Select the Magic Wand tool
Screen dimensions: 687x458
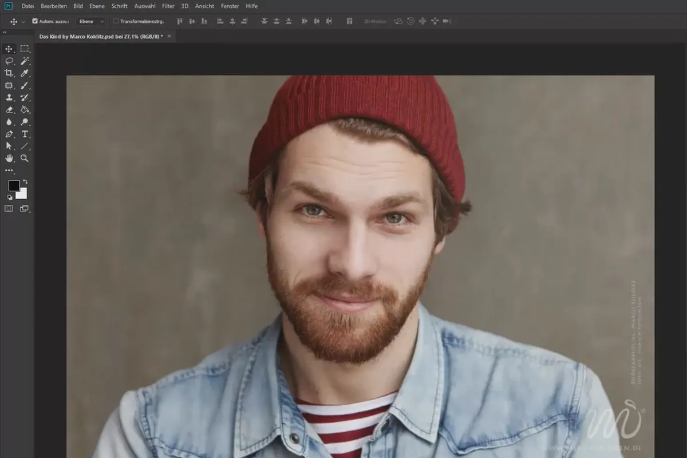25,61
